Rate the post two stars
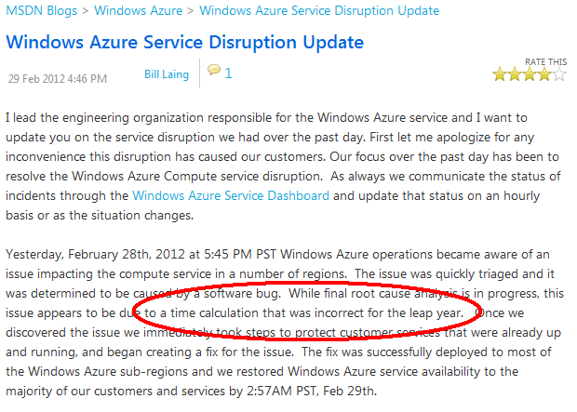This screenshot has height=412, width=577. 515,74
